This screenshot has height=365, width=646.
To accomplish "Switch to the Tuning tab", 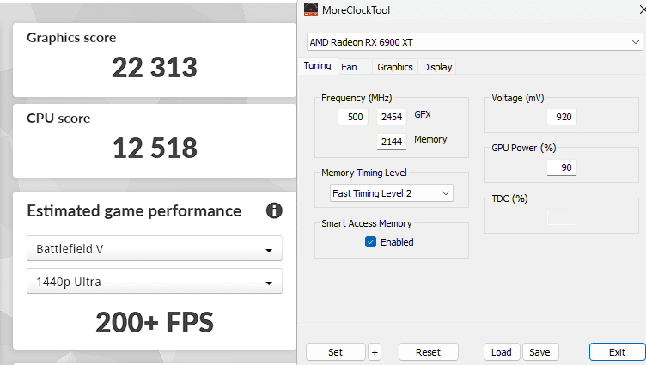I will 317,65.
